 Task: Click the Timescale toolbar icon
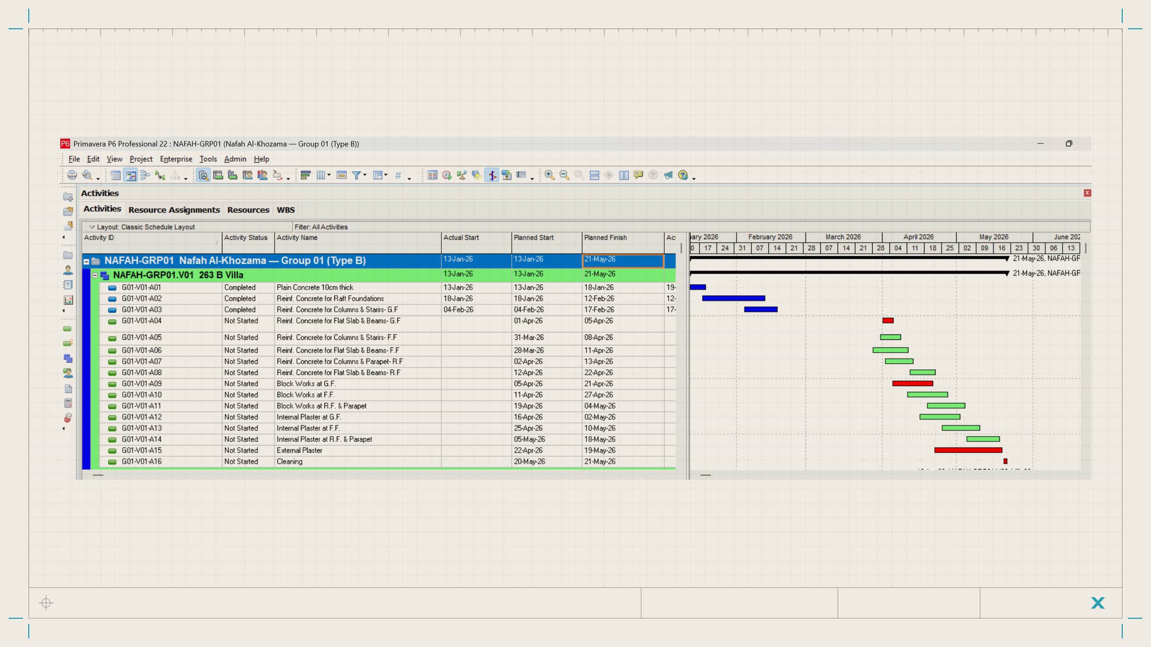(x=341, y=175)
